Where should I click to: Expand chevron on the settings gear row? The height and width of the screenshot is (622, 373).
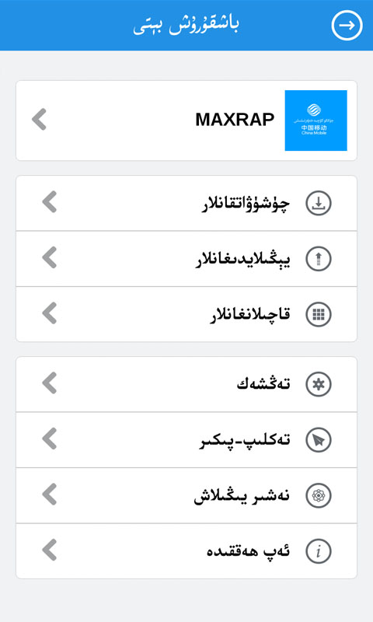tap(50, 383)
